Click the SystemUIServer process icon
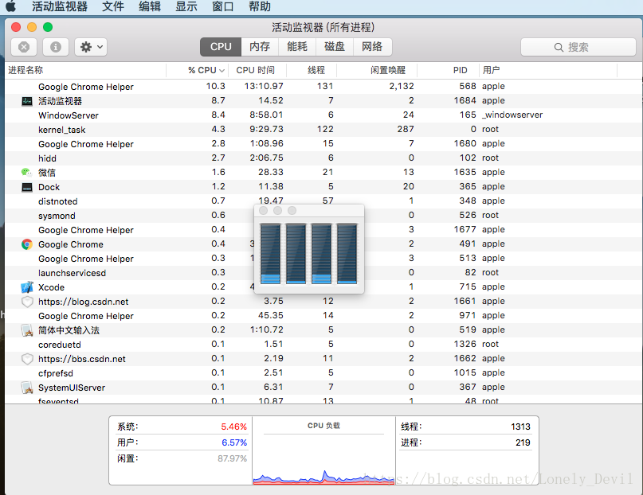The image size is (643, 495). (27, 388)
